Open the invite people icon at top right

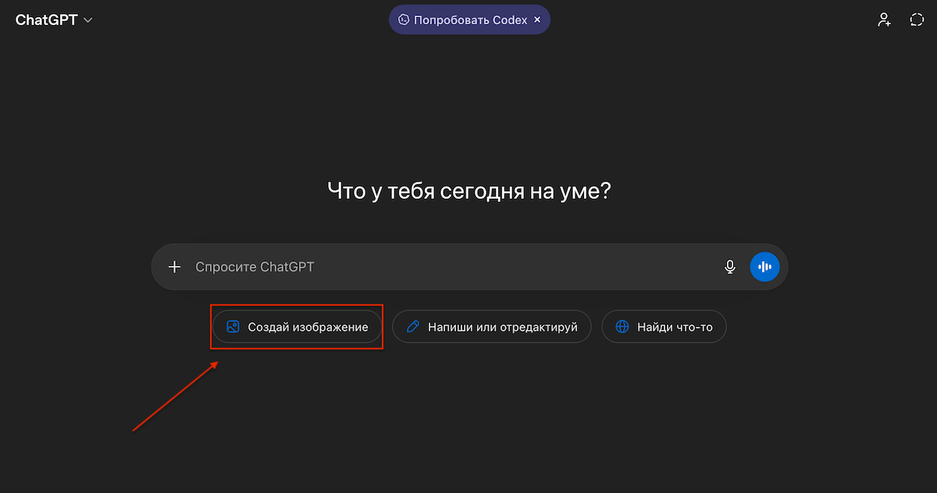884,20
